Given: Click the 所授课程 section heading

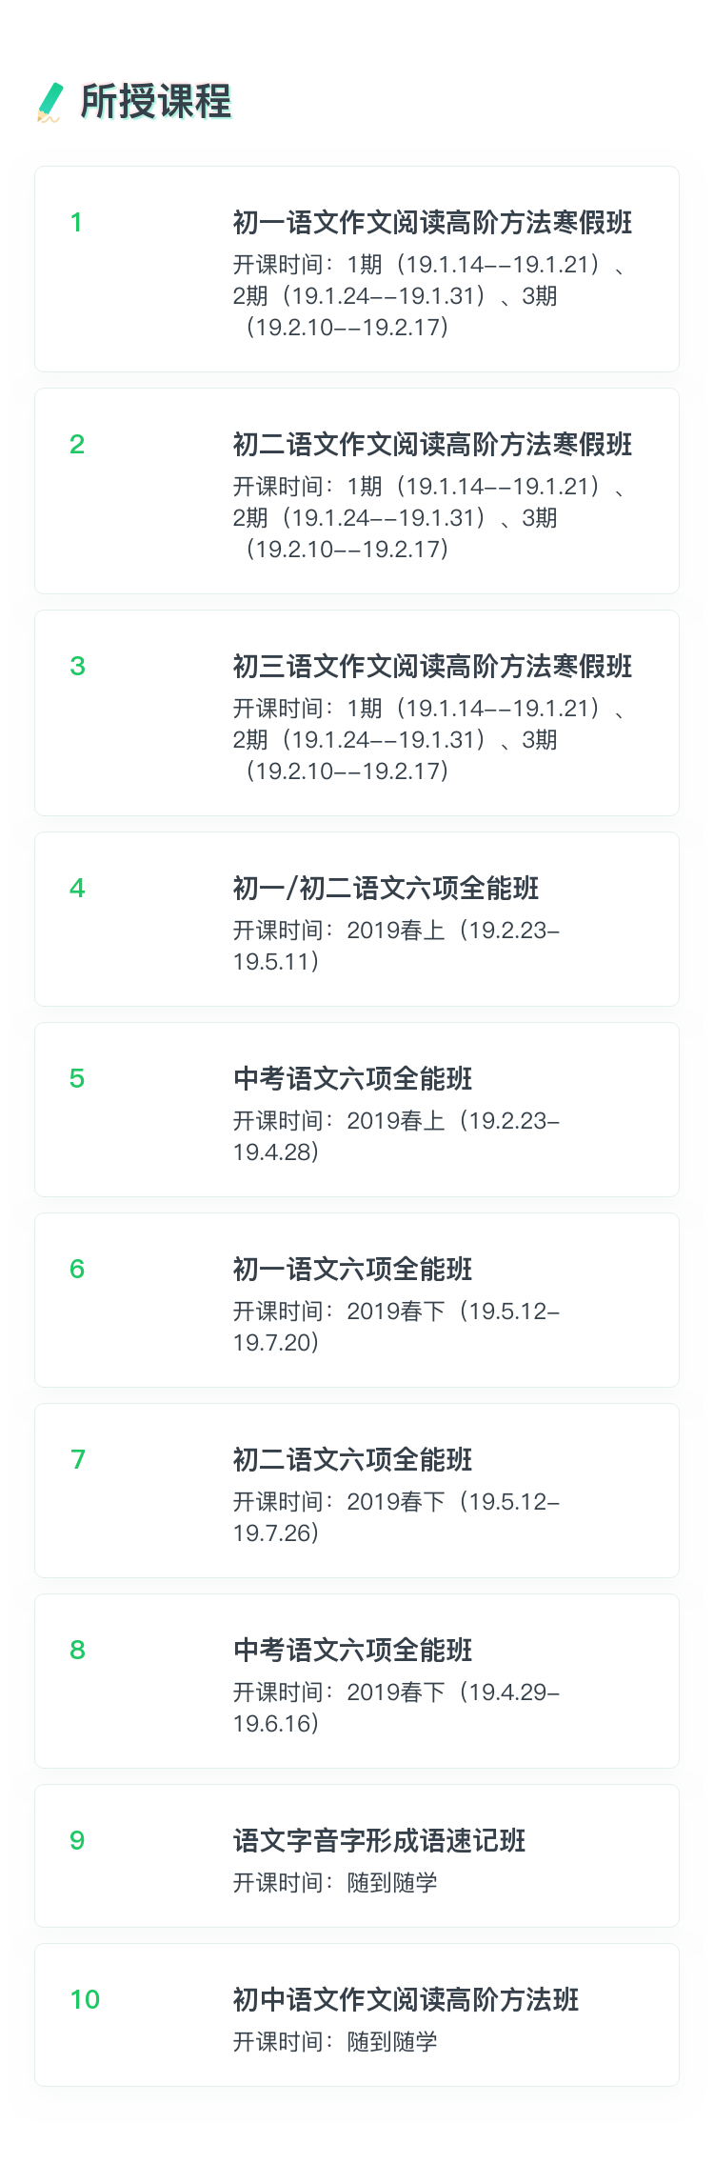Looking at the screenshot, I should 156,102.
